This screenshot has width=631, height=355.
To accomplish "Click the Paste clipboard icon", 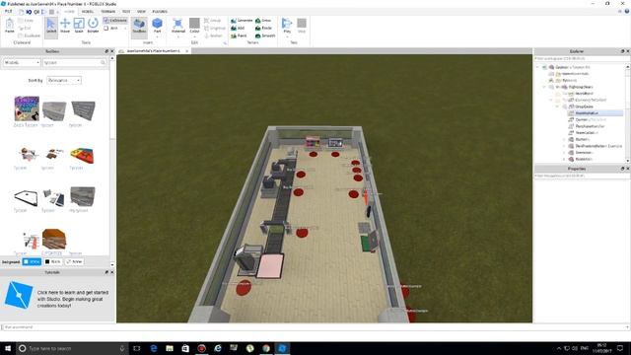I will (x=9, y=26).
